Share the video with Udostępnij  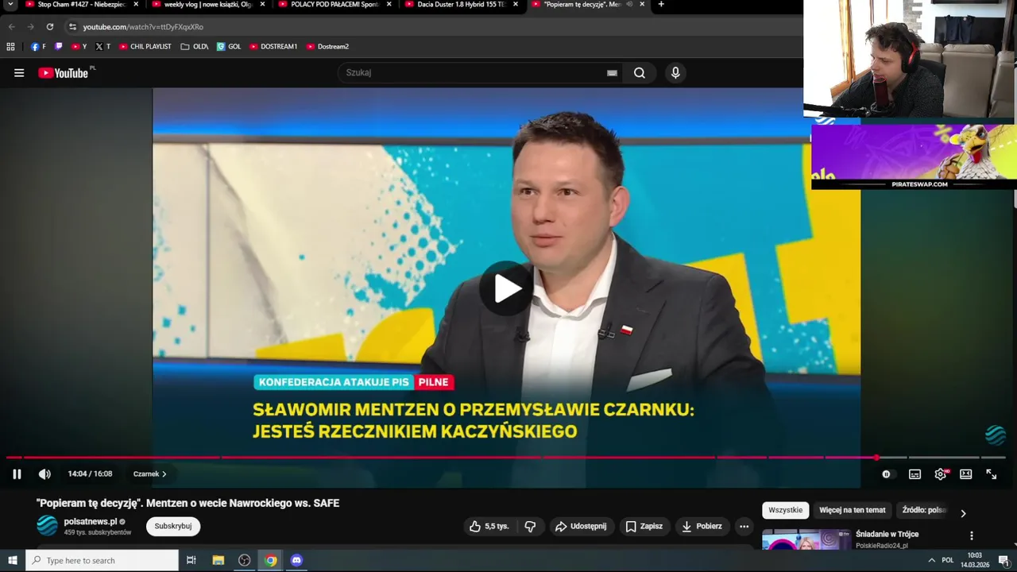581,526
